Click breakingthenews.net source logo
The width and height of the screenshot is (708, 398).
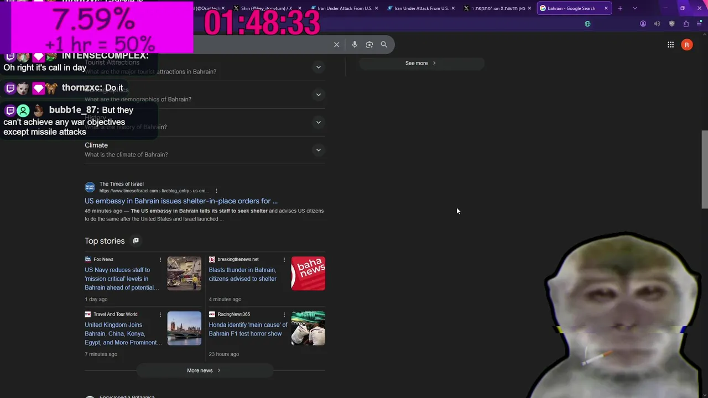click(x=212, y=259)
